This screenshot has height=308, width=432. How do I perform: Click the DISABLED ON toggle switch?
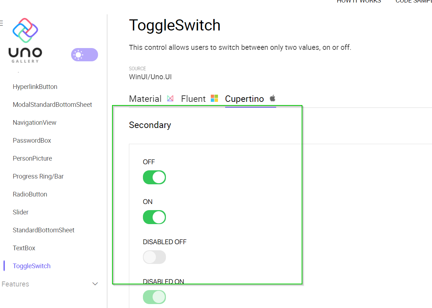pyautogui.click(x=154, y=297)
